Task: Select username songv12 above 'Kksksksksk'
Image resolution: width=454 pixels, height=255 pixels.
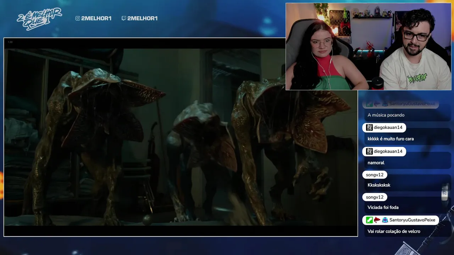Action: 375,175
